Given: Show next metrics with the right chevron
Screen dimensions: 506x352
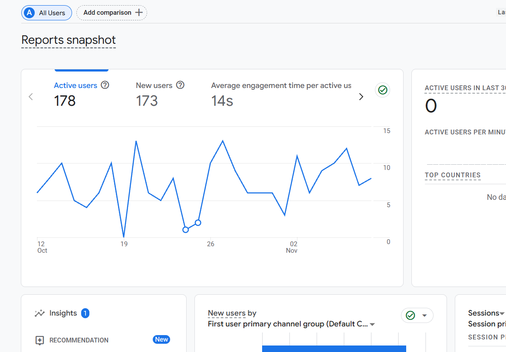Looking at the screenshot, I should click(x=361, y=97).
